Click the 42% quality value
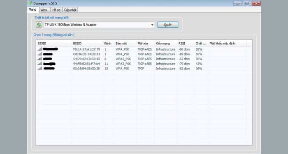The width and height of the screenshot is (288, 154). 199,64
